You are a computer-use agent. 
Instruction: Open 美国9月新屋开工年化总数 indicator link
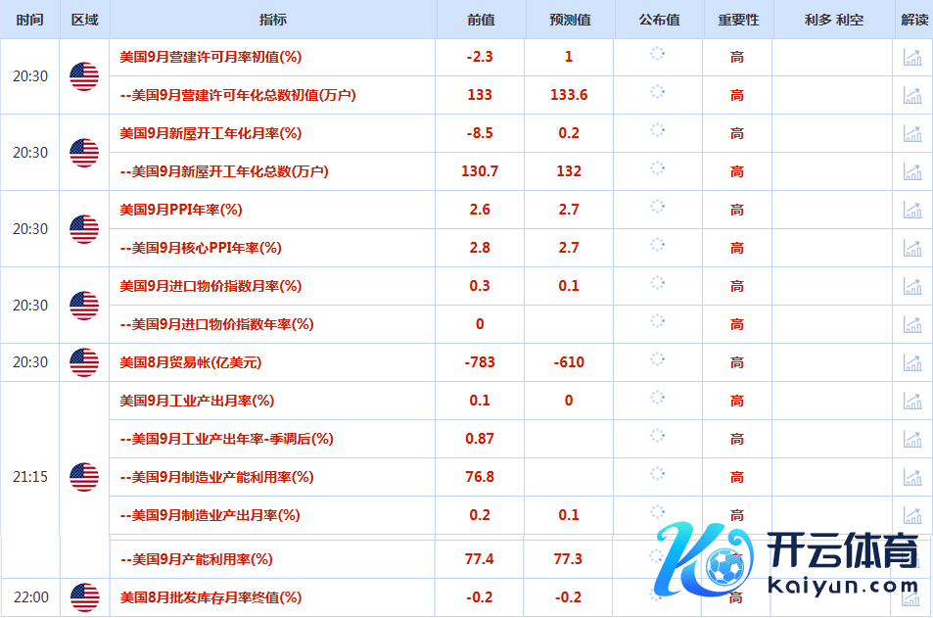(223, 171)
